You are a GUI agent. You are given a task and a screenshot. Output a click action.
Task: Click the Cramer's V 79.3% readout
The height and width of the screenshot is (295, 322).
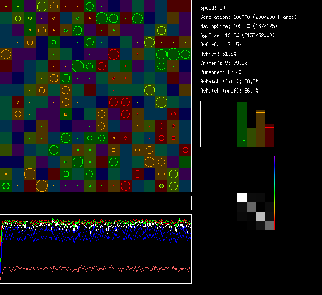[224, 63]
